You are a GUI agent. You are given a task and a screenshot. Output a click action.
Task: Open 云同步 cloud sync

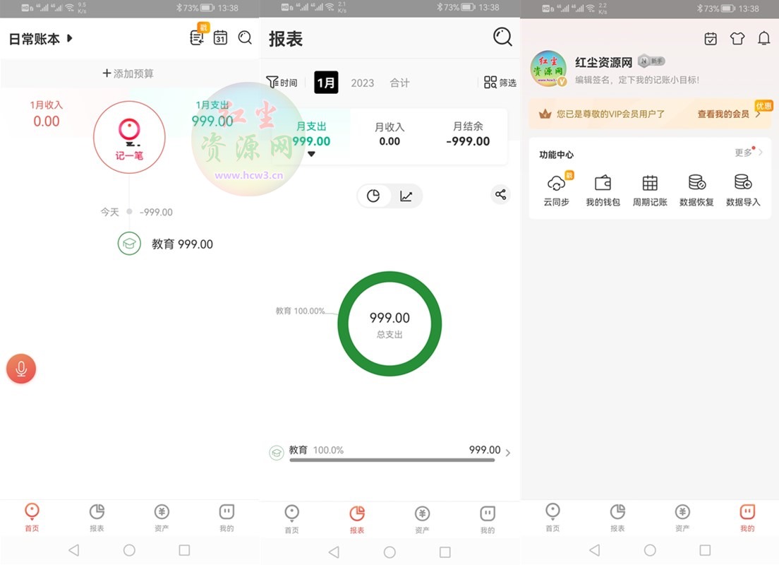(556, 189)
